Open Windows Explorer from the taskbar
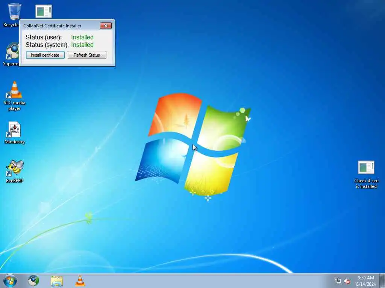Screen dimensions: 385x288 point(57,280)
